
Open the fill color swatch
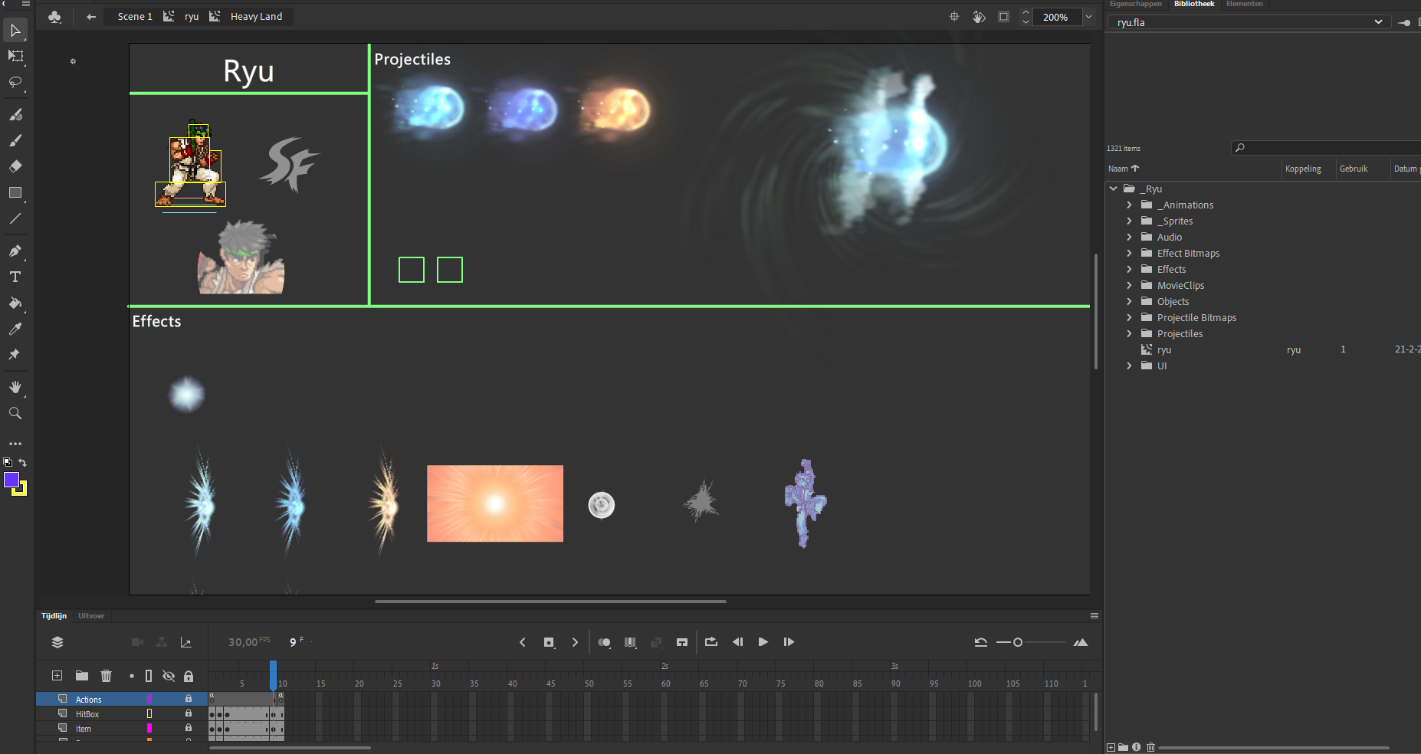click(x=11, y=480)
